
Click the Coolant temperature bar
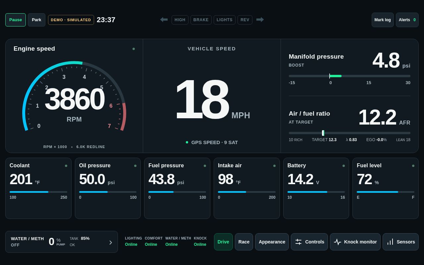[x=38, y=192]
